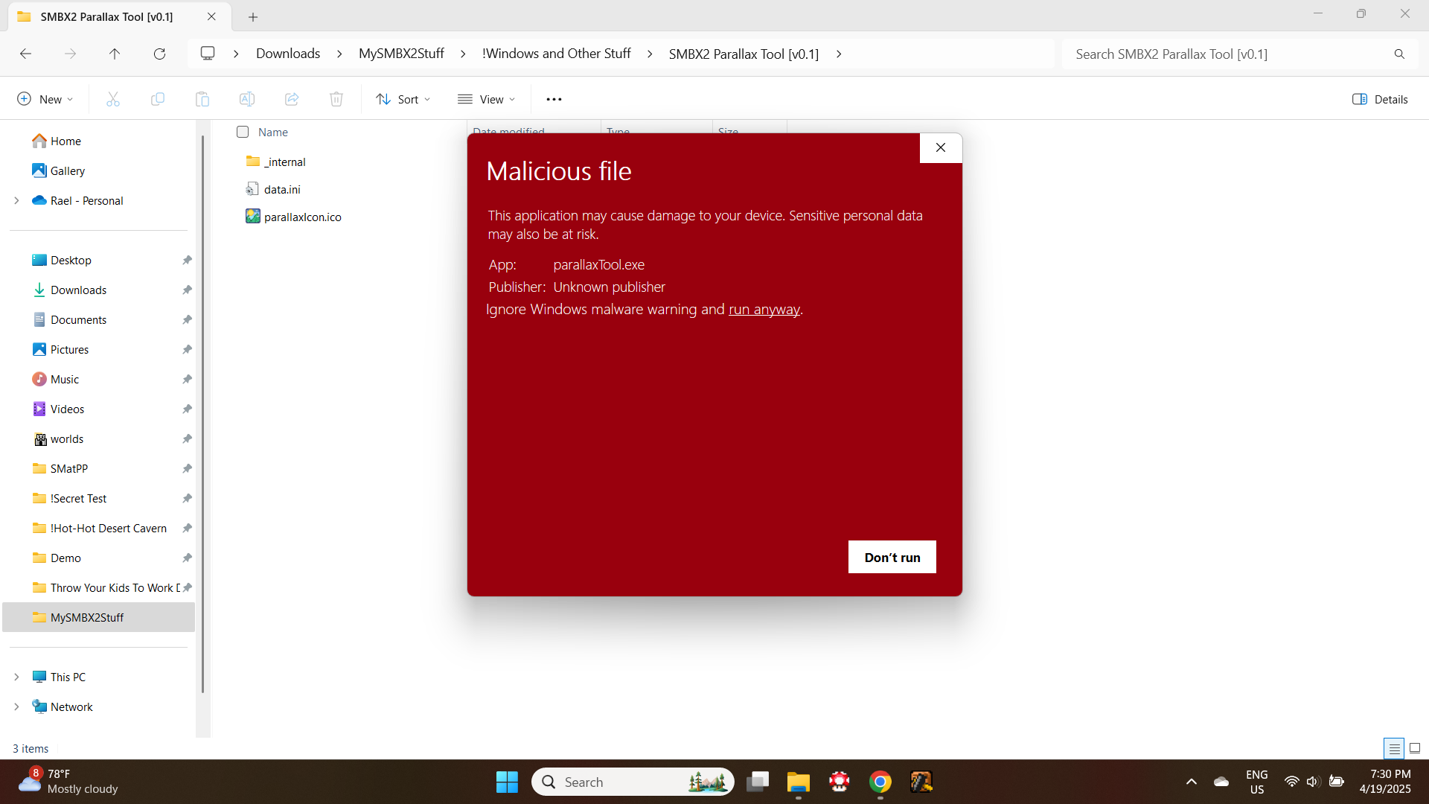Go back in File Explorer
Screen dimensions: 1429x804
[25, 54]
